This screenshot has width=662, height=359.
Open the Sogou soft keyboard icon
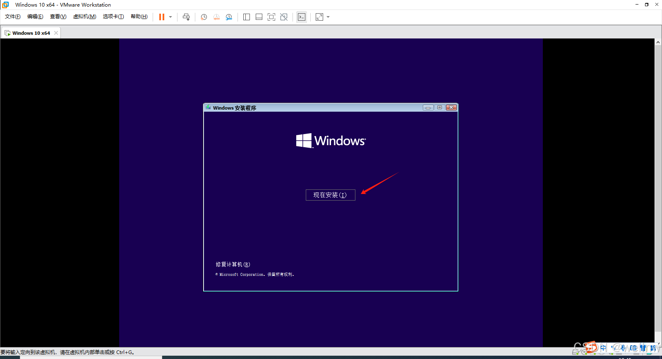click(633, 348)
